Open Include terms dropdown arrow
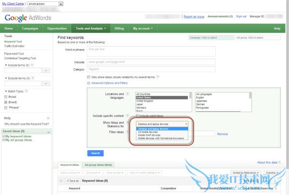Viewport: 289px width, 195px height. point(46,70)
